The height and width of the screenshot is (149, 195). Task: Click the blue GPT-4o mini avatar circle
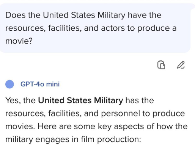point(9,84)
